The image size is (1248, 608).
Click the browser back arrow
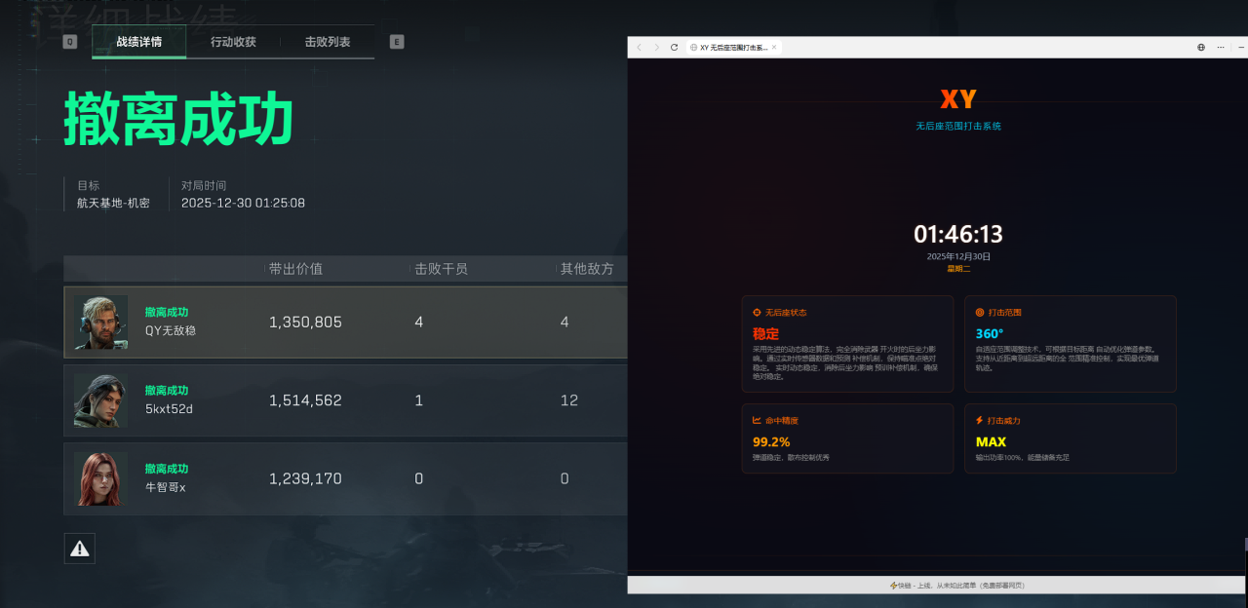point(639,47)
